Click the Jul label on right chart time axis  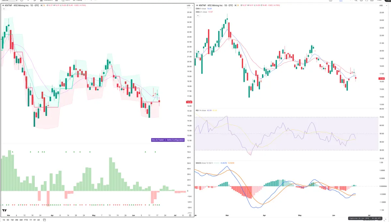[369, 215]
